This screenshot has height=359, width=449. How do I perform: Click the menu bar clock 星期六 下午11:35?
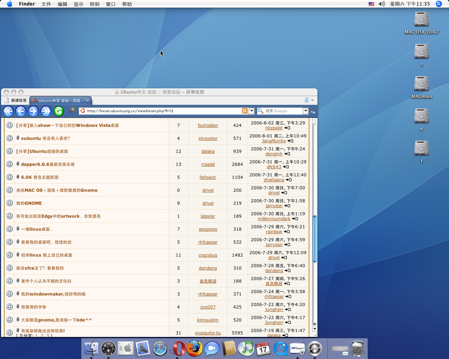point(410,4)
